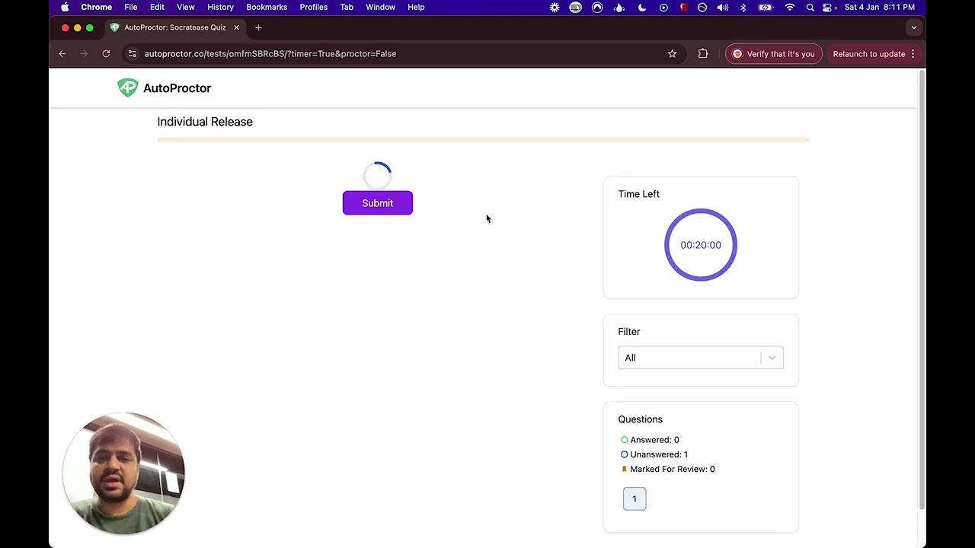The width and height of the screenshot is (975, 548).
Task: Click the Time Left heading
Action: point(639,194)
